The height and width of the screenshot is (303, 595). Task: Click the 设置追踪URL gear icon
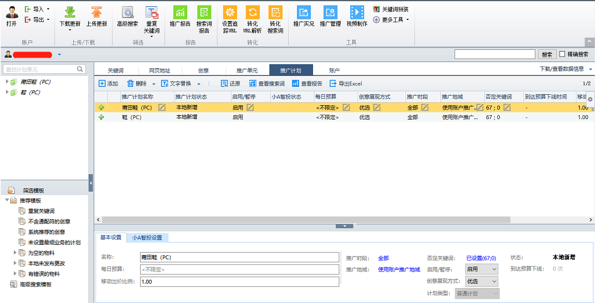[229, 13]
